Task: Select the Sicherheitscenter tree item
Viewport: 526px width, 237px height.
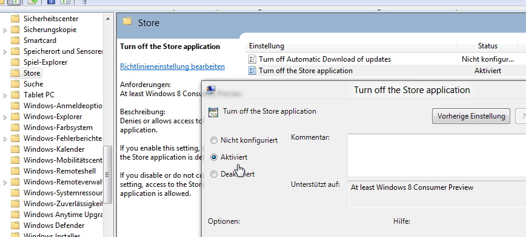Action: [x=51, y=19]
